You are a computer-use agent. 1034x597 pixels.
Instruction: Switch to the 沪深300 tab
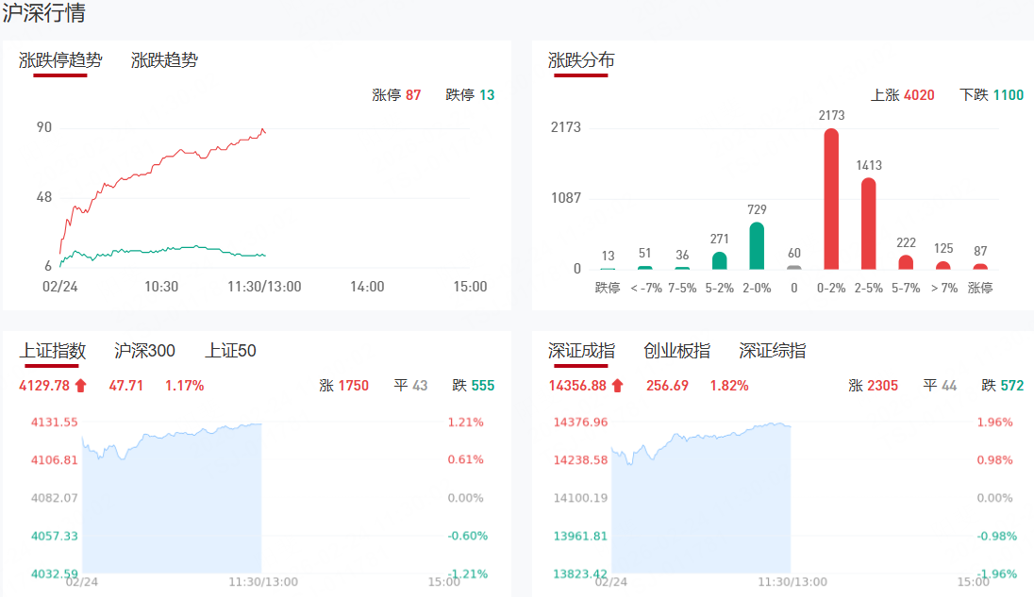[x=144, y=351]
